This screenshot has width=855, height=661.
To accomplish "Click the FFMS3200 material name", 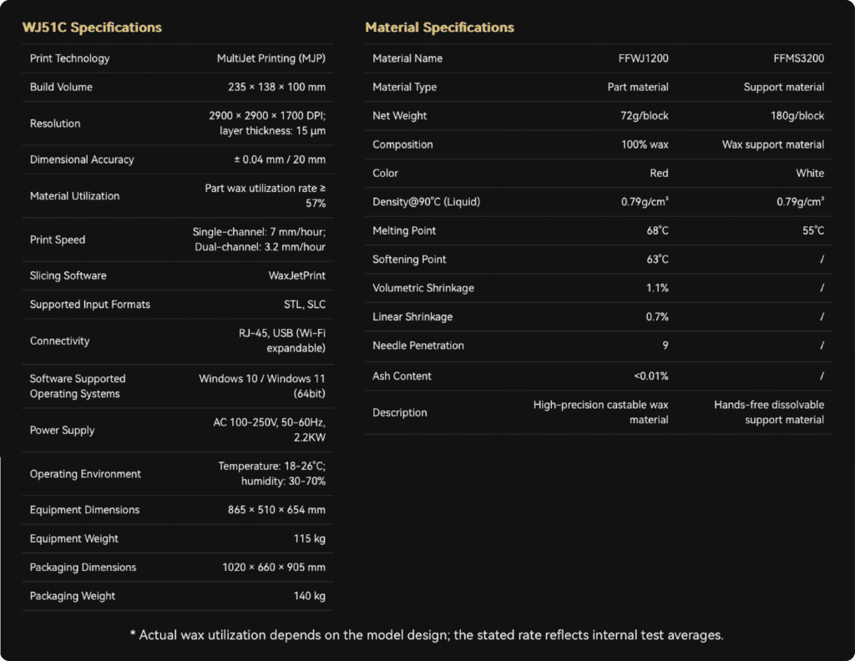I will click(x=798, y=58).
